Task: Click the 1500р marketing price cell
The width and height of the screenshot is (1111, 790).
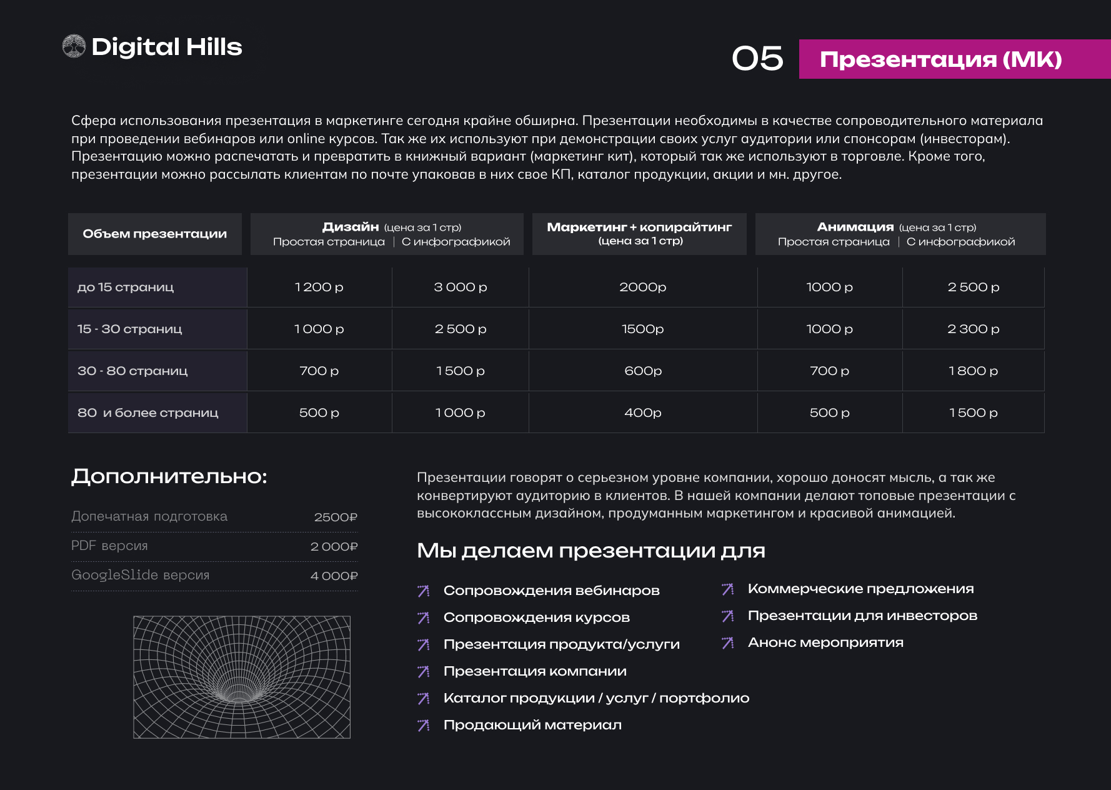Action: coord(643,329)
